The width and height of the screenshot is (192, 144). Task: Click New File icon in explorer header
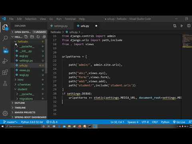(x=26, y=37)
